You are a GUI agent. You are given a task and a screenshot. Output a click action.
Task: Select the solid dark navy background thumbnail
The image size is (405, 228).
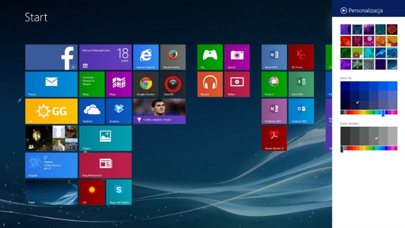(380, 65)
